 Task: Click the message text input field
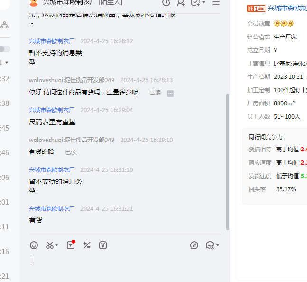click(123, 263)
